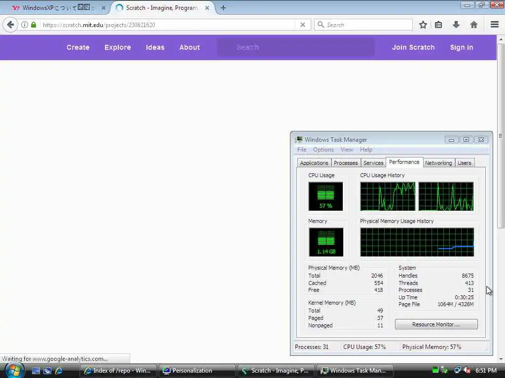
Task: Open Task Manager File menu
Action: (302, 150)
